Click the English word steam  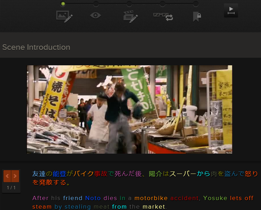coord(42,207)
